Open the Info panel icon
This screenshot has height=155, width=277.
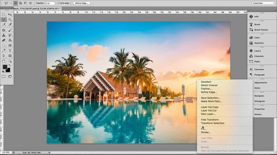(x=251, y=16)
